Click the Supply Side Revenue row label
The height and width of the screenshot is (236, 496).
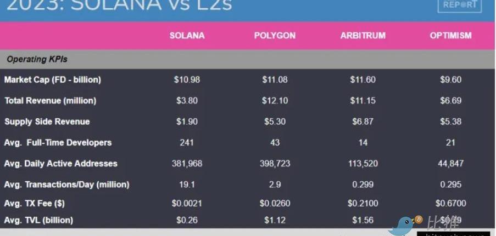pyautogui.click(x=47, y=122)
